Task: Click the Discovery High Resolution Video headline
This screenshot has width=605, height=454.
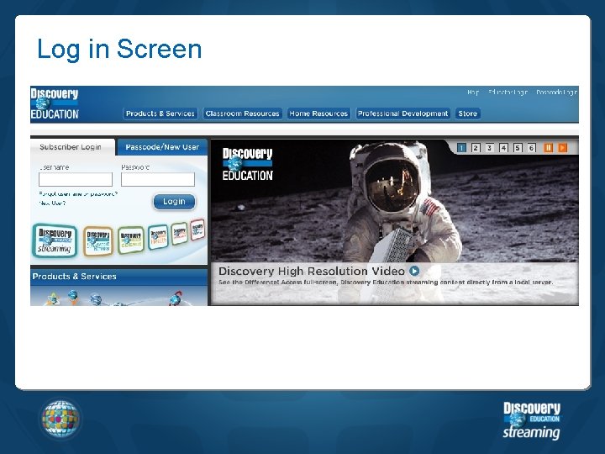Action: [x=312, y=271]
